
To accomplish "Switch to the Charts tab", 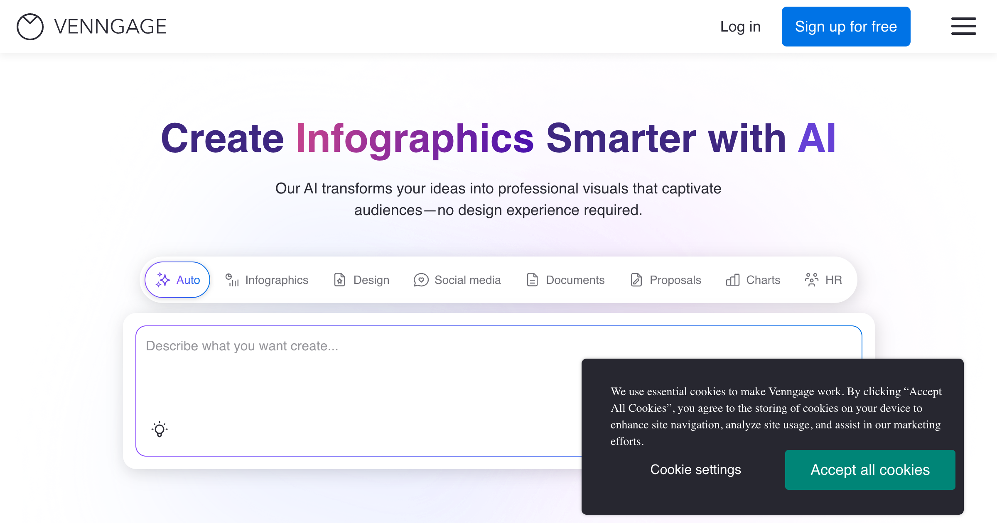I will [753, 280].
